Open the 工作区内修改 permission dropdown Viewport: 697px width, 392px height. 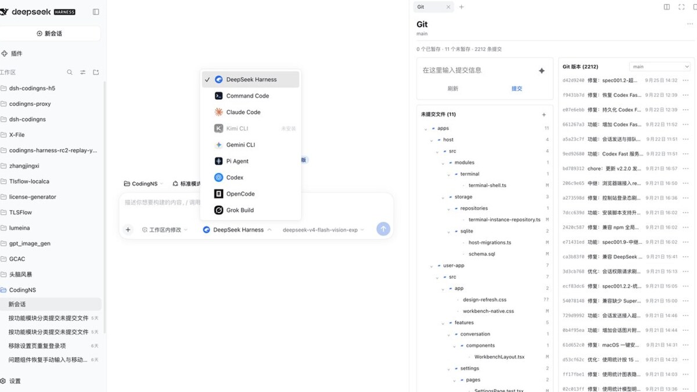(165, 230)
